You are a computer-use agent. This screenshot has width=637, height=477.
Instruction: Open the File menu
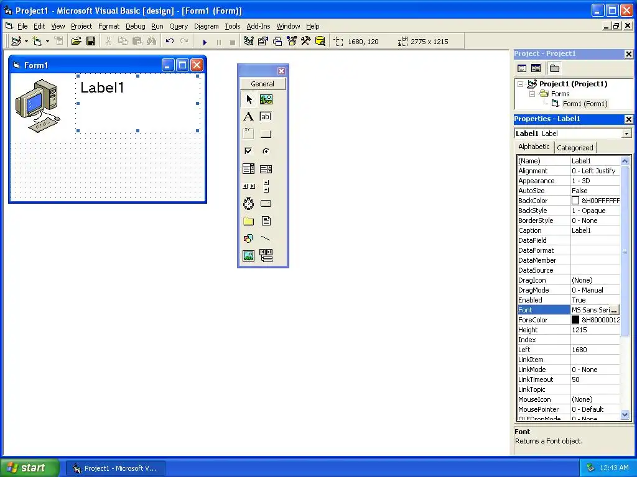tap(22, 26)
